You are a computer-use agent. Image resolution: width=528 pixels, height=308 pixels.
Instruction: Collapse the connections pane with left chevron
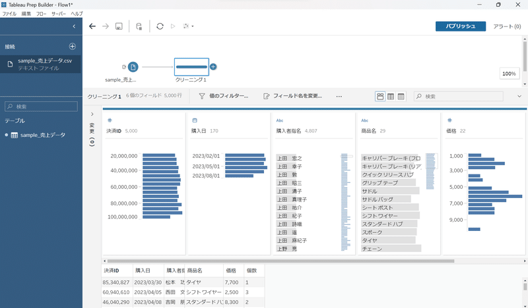[74, 26]
